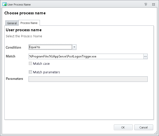Screen dimensions: 159x136
Task: Click the 'Choose process name' heading
Action: [x=25, y=13]
